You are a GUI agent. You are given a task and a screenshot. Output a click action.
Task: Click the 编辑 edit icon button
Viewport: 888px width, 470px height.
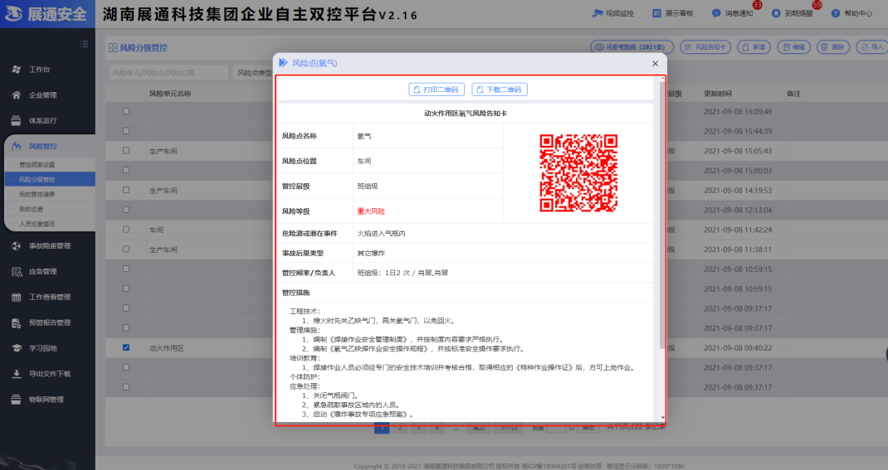[794, 47]
